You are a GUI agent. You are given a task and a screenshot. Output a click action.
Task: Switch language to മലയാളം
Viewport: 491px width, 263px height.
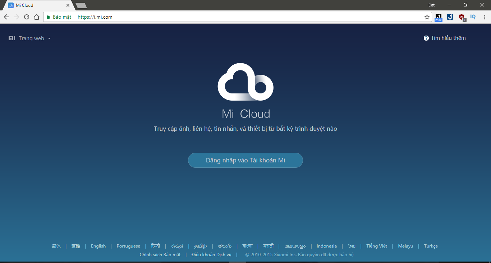point(295,246)
